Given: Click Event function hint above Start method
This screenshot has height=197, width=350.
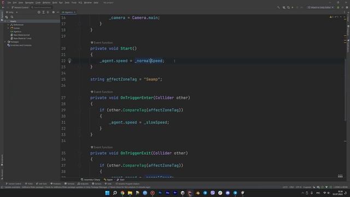Looking at the screenshot, I should tap(102, 43).
